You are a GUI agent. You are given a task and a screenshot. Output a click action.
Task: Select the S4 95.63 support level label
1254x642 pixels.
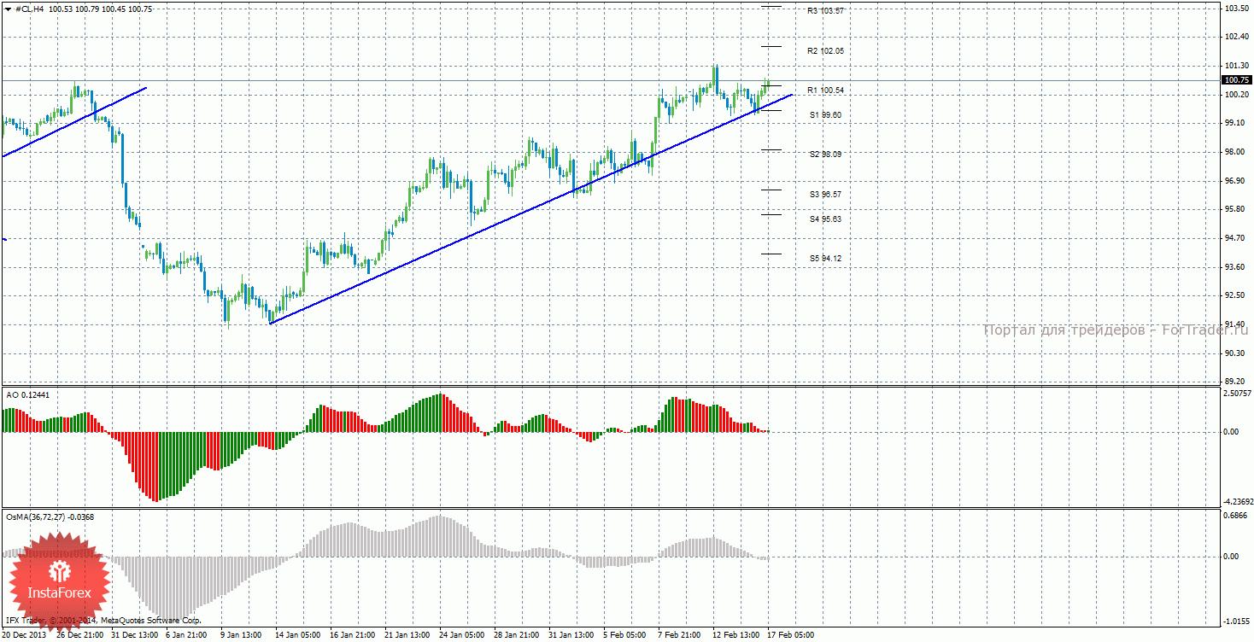click(825, 219)
